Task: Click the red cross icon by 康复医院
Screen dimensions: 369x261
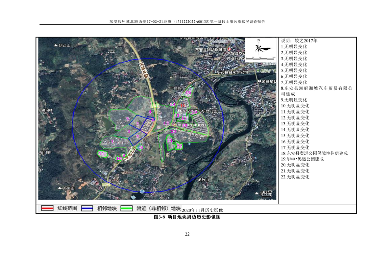Action: [x=175, y=125]
